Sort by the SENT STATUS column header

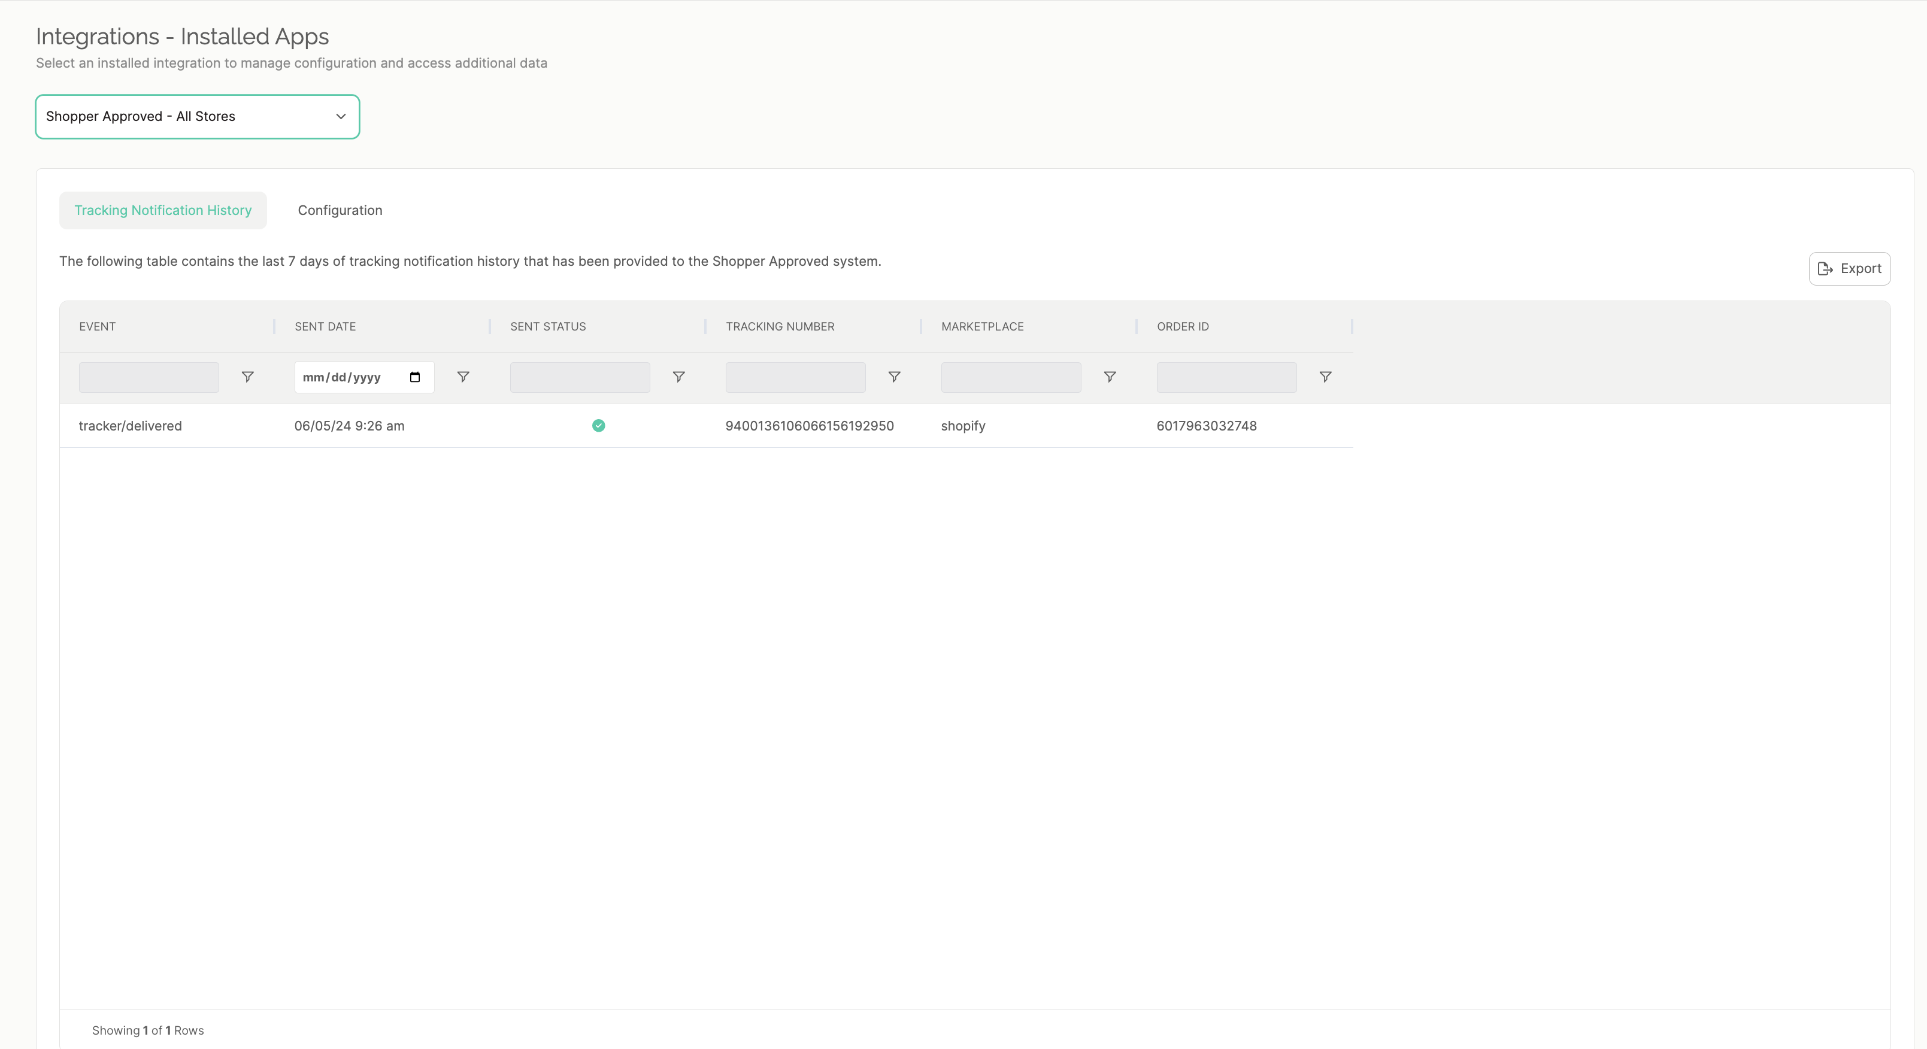click(x=549, y=326)
